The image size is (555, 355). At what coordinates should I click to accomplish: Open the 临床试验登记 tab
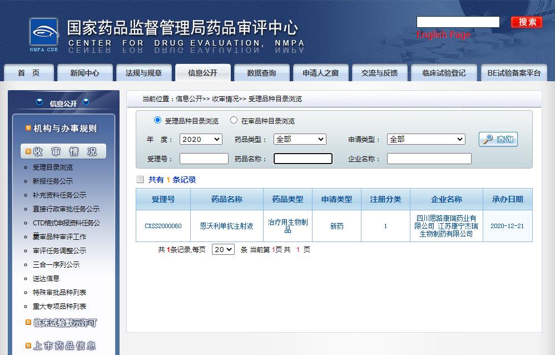tap(443, 73)
